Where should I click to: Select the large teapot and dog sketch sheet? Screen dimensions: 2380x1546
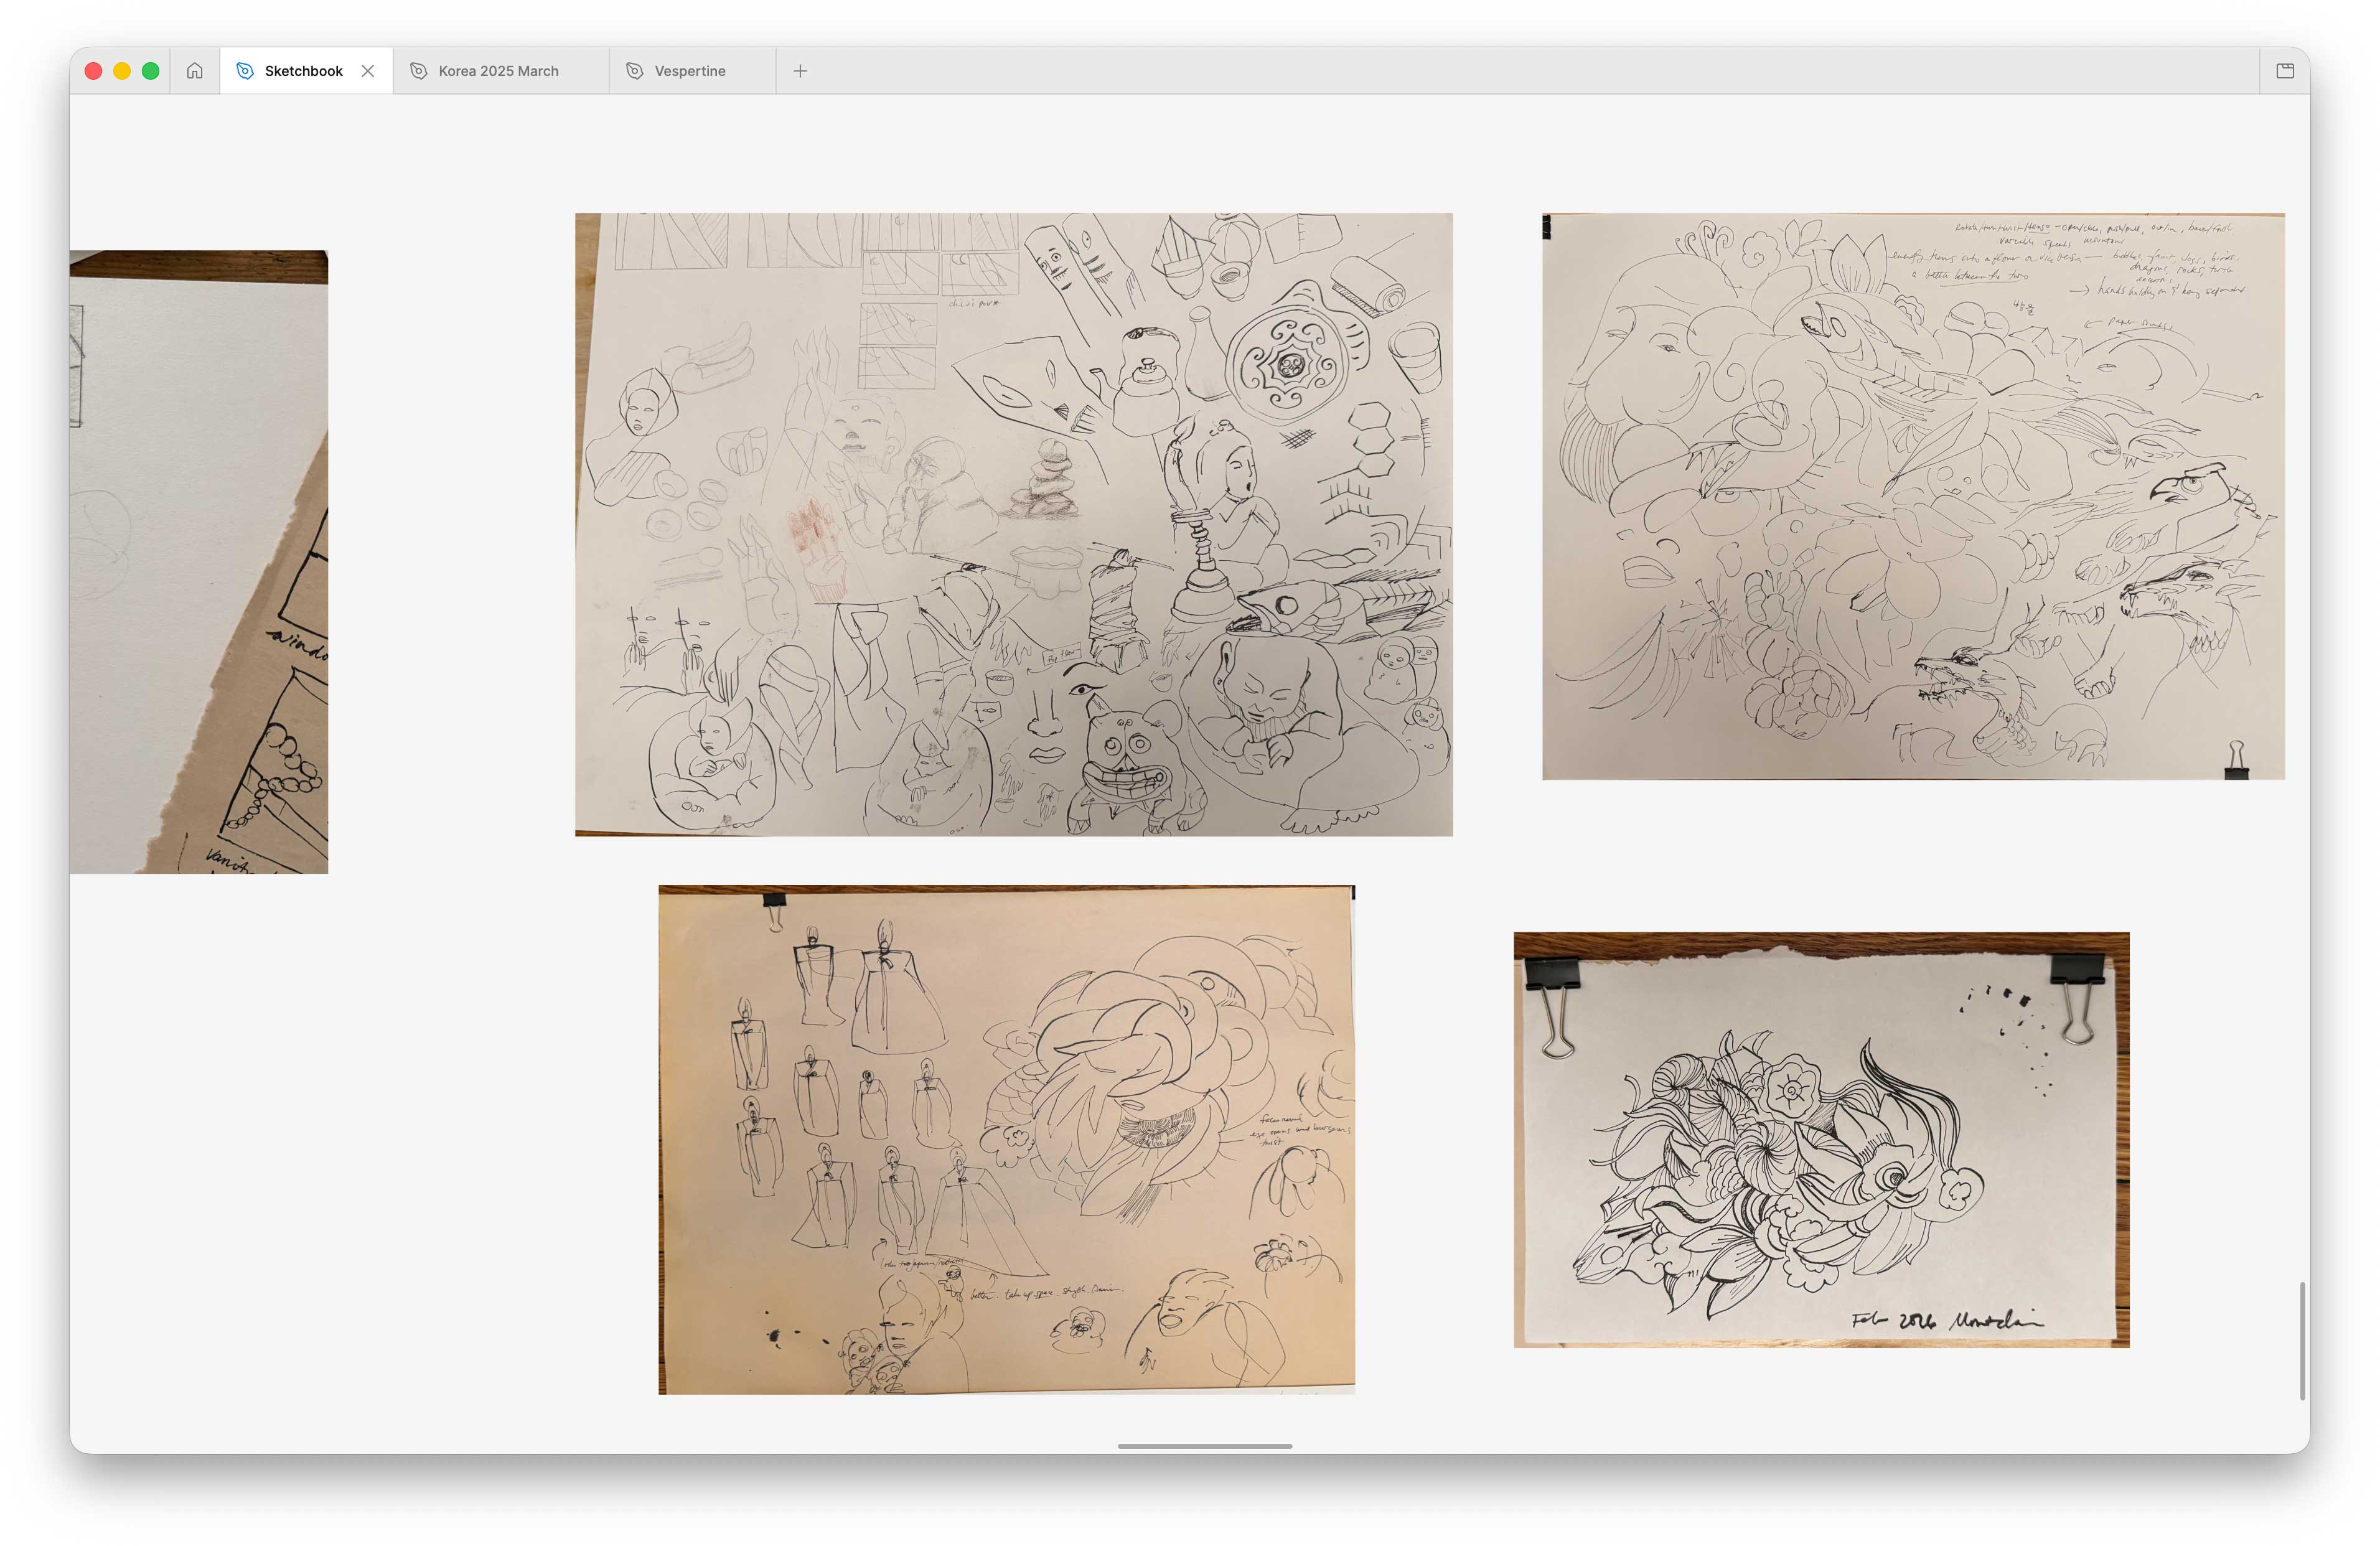point(1013,524)
